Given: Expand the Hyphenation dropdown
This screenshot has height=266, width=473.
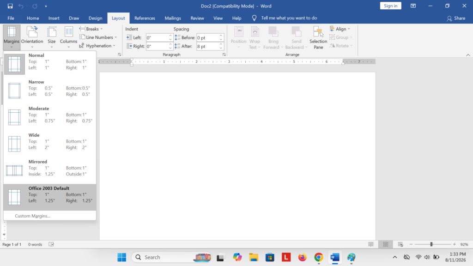Looking at the screenshot, I should click(x=97, y=46).
